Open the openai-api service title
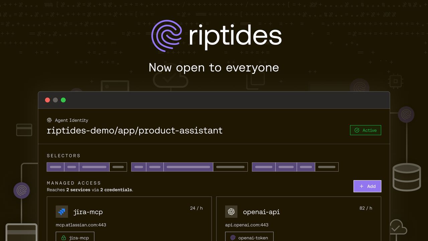 (261, 212)
